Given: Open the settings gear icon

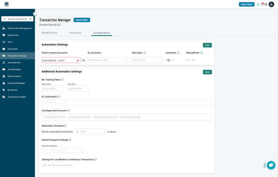Looking at the screenshot, I should [266, 4].
